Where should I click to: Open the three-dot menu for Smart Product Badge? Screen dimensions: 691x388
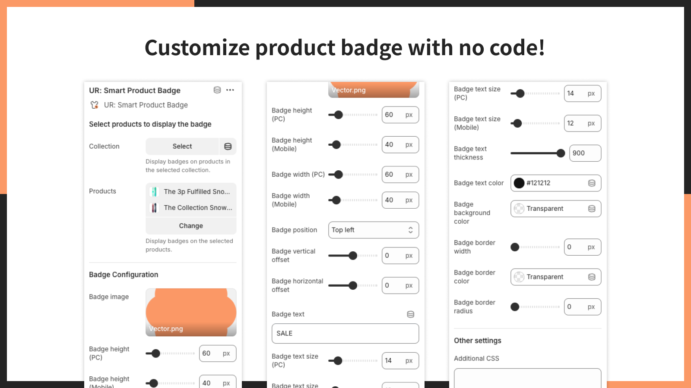tap(230, 90)
